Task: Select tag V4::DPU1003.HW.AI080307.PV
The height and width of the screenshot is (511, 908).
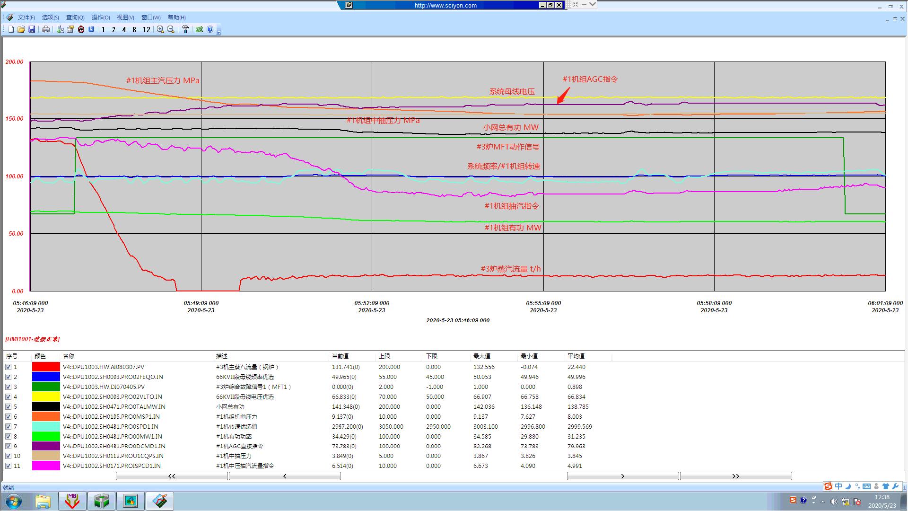Action: click(104, 367)
